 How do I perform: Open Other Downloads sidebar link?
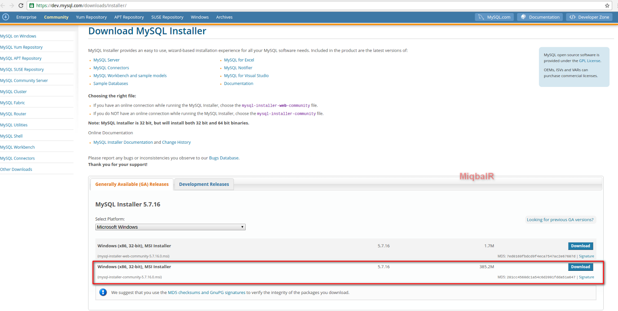coord(16,169)
